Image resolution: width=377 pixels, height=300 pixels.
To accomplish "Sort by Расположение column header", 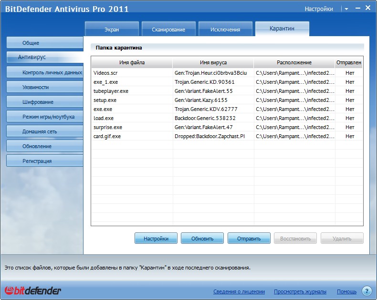I will click(x=294, y=62).
